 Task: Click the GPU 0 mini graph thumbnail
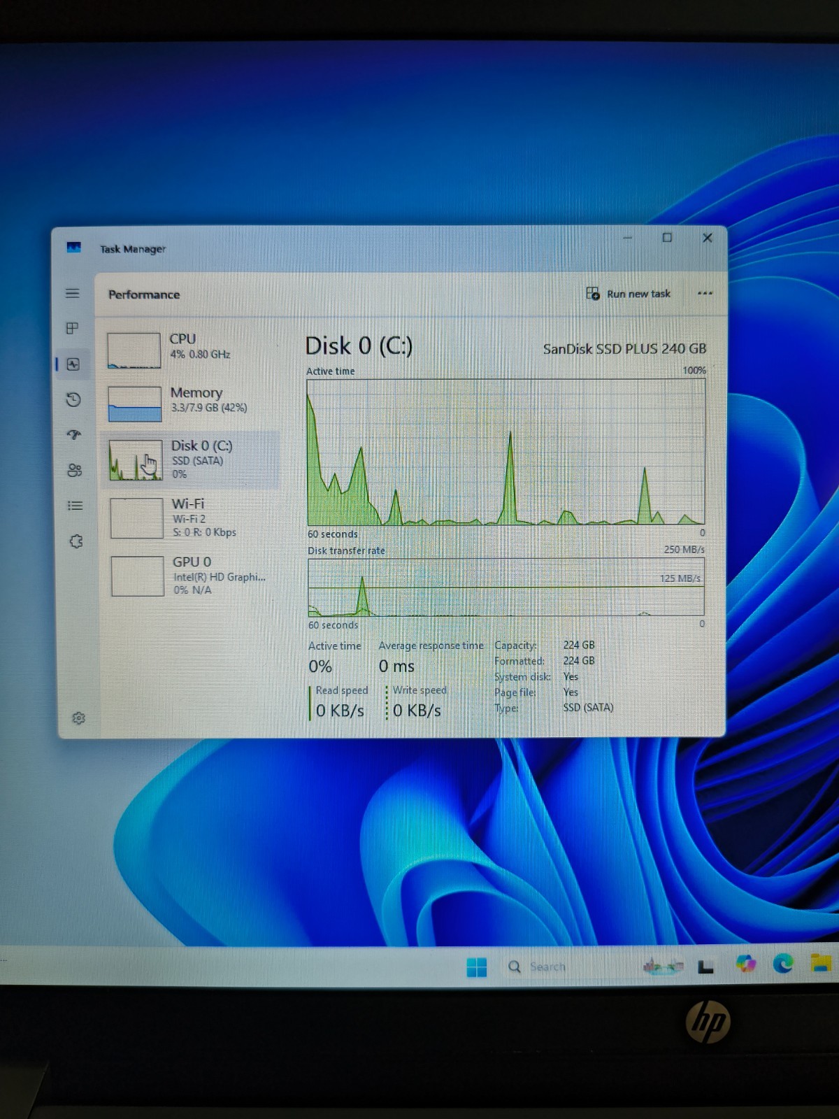pyautogui.click(x=138, y=576)
